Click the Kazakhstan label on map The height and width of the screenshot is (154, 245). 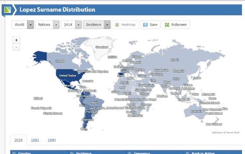click(x=161, y=70)
